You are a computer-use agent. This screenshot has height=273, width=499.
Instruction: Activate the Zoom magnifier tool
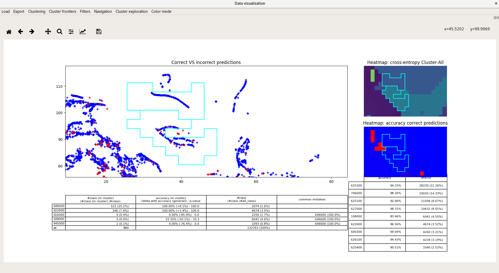point(60,32)
